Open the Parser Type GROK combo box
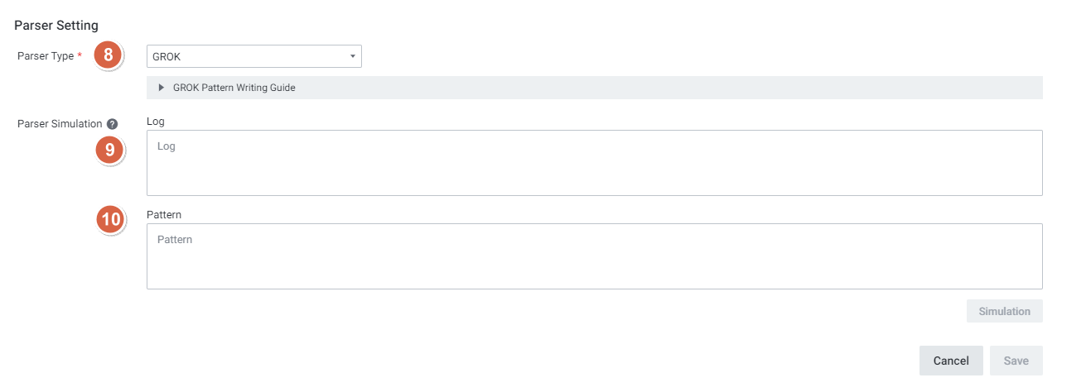Image resolution: width=1086 pixels, height=392 pixels. pyautogui.click(x=249, y=56)
